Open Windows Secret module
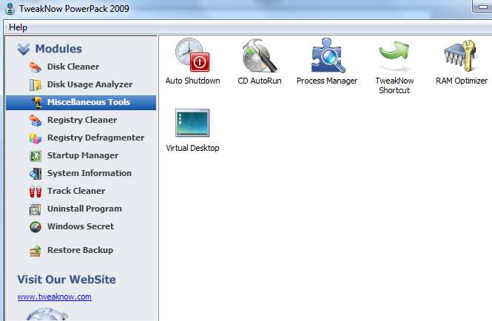The image size is (492, 321). coord(81,226)
